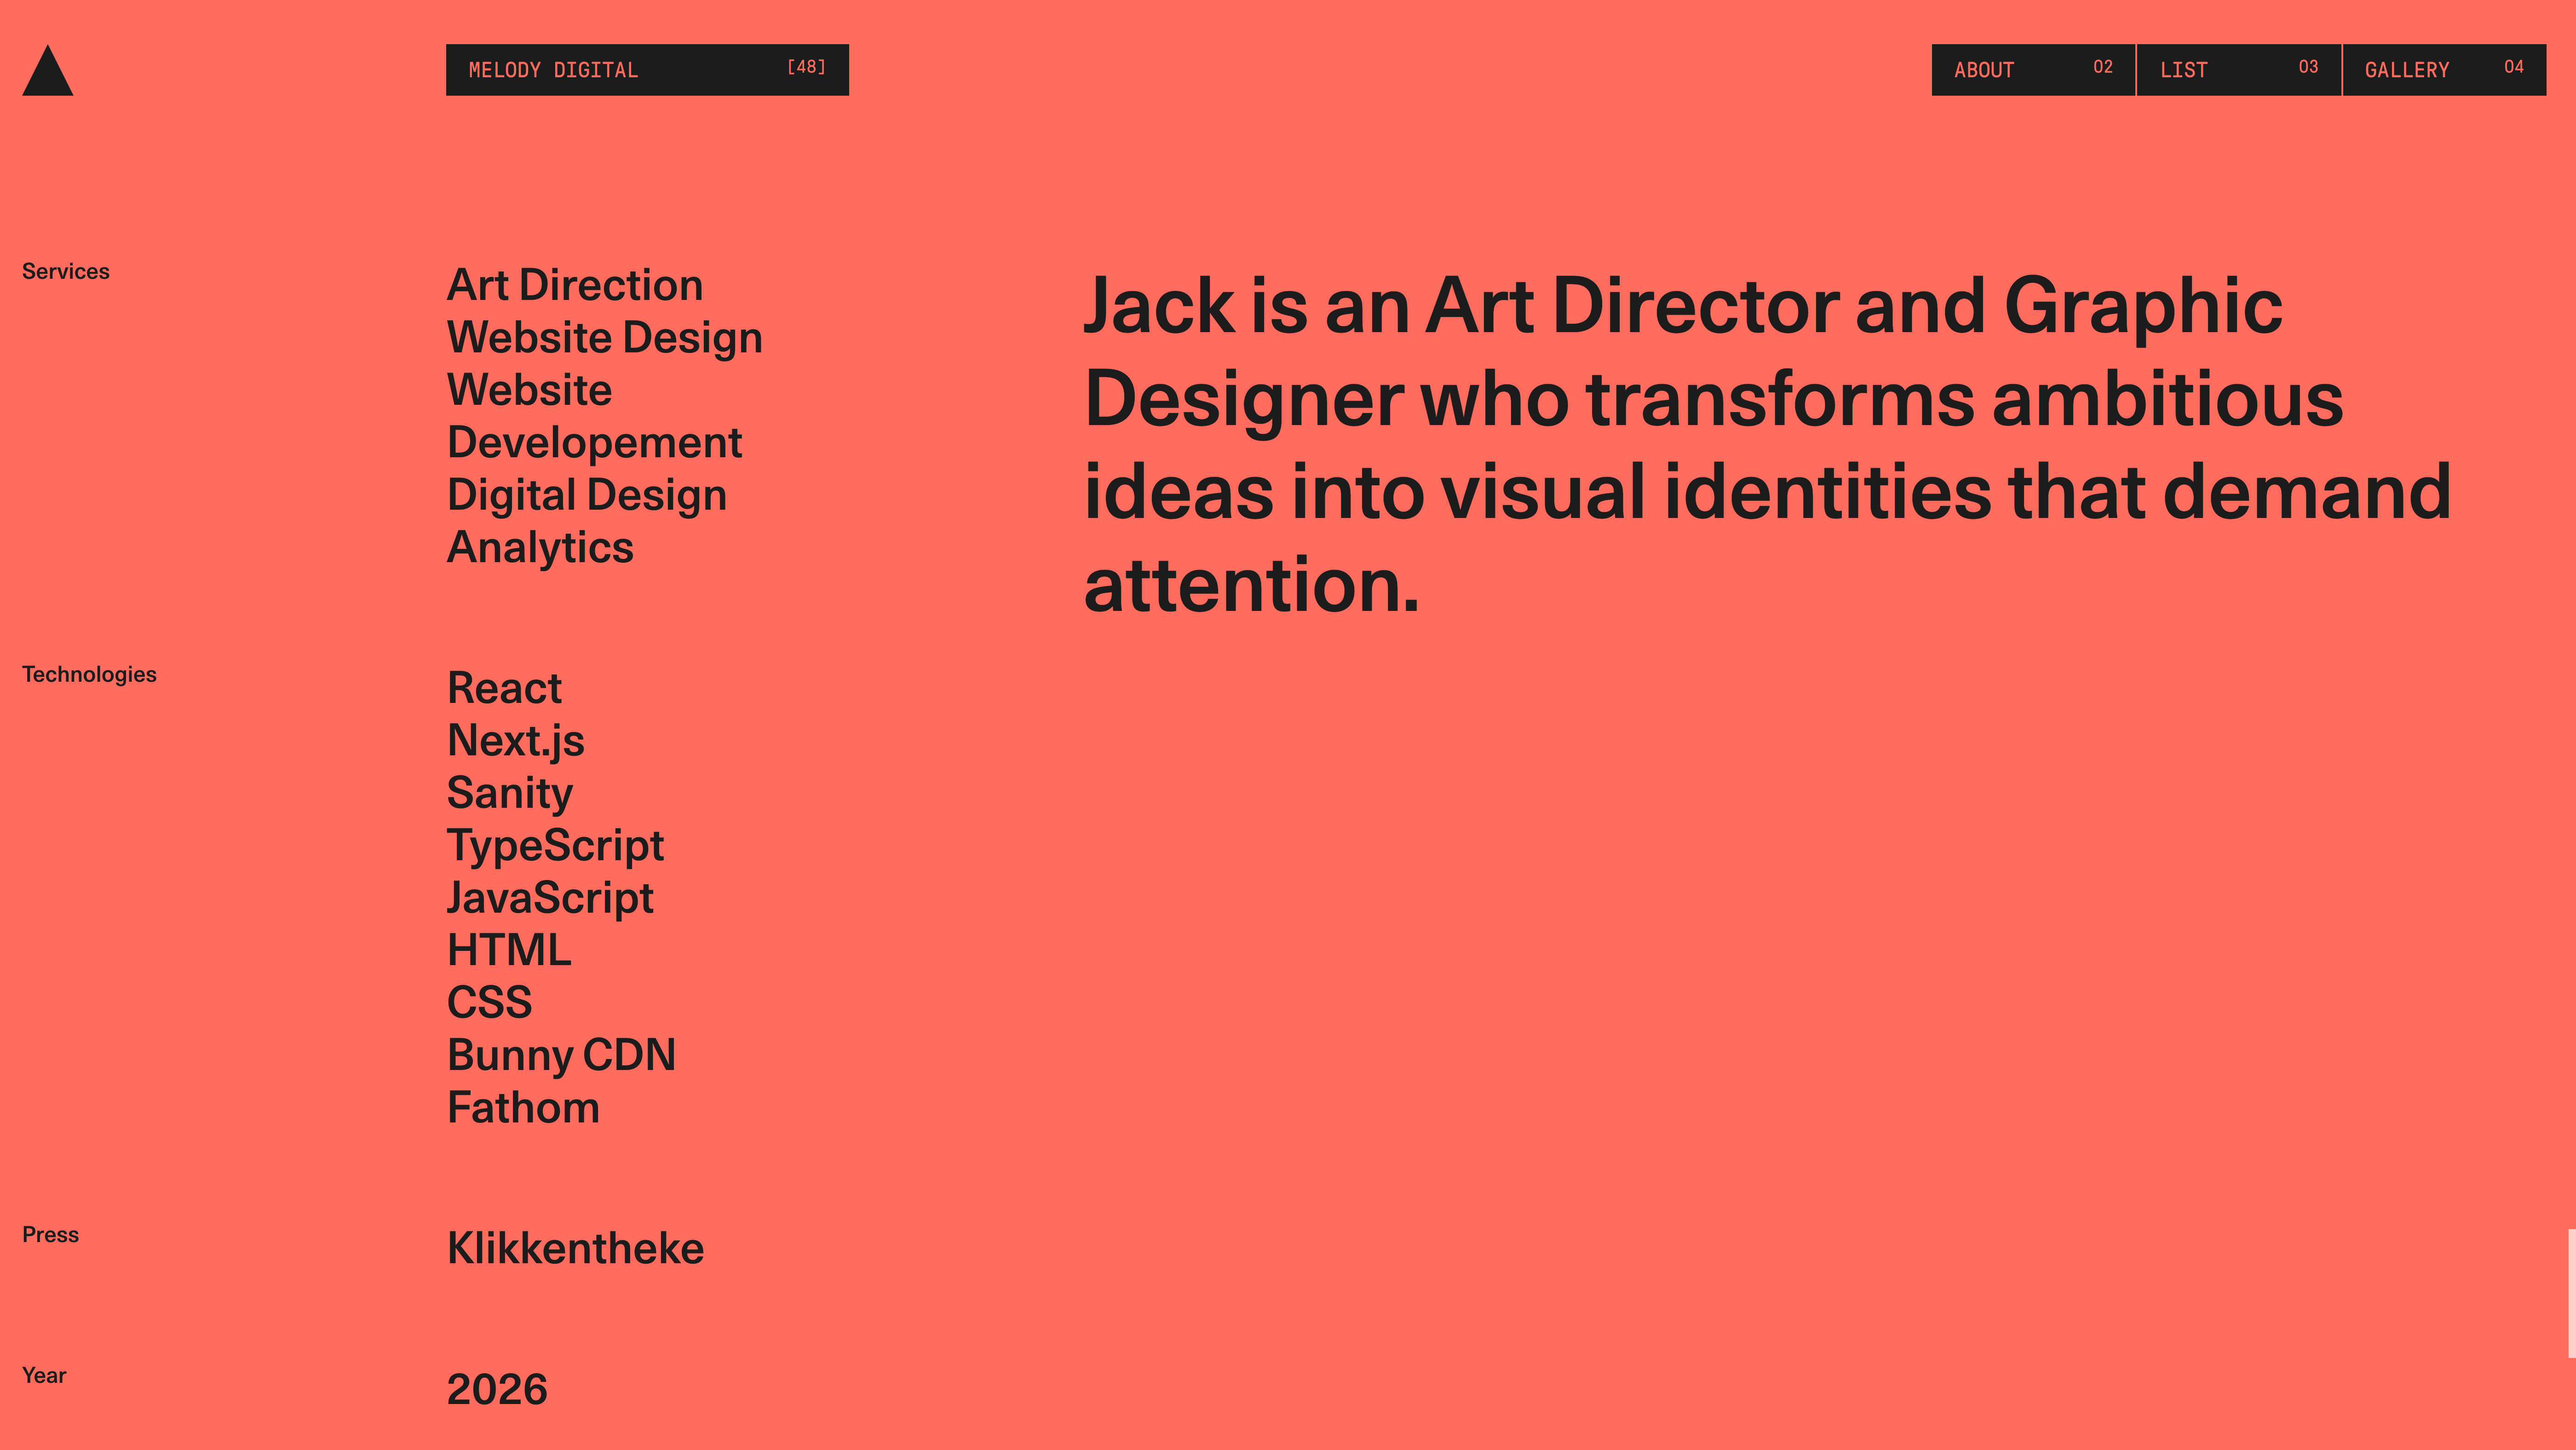Click the black triangle logo icon

click(48, 70)
